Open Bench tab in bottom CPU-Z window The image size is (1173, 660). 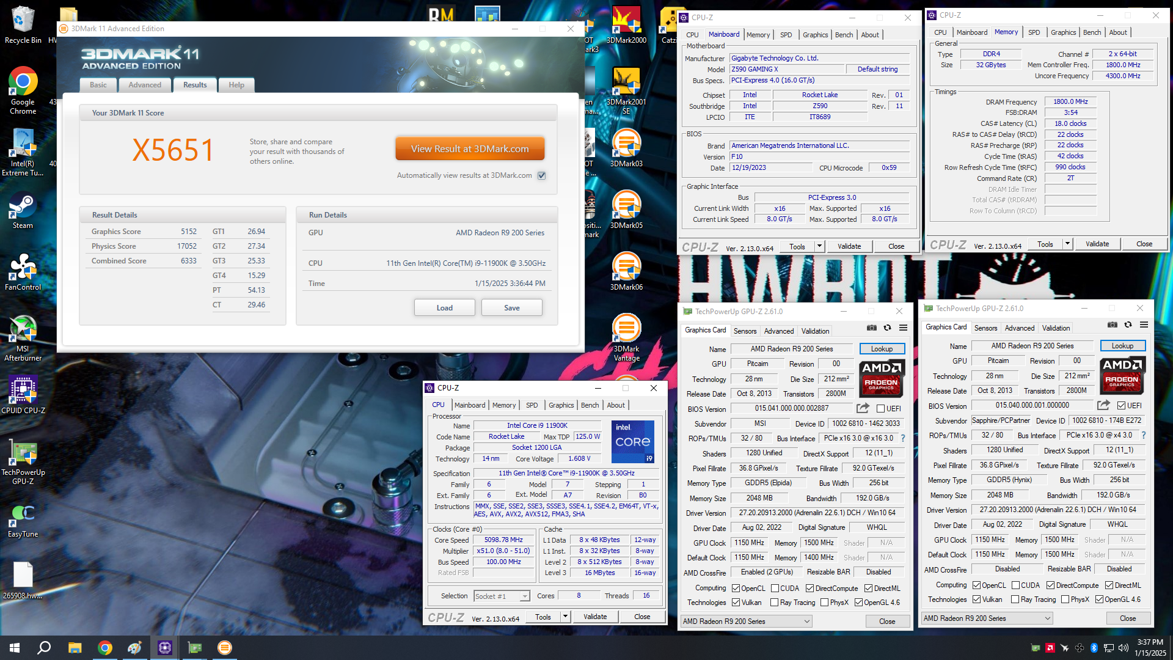coord(590,405)
